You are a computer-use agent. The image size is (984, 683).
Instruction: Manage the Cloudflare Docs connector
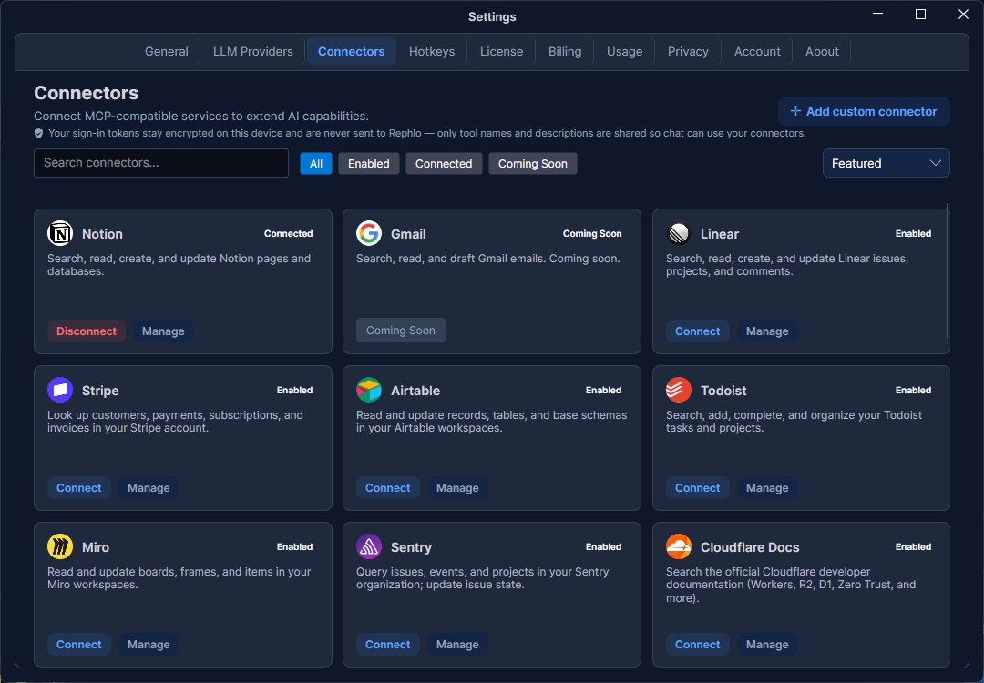coord(767,645)
